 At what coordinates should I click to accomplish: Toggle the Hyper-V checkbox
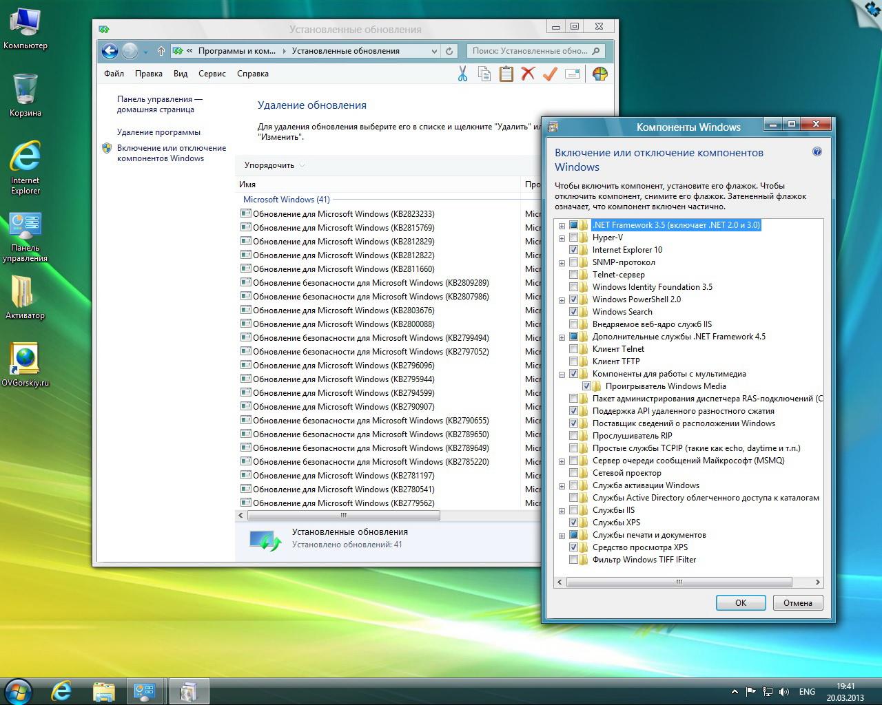click(573, 238)
